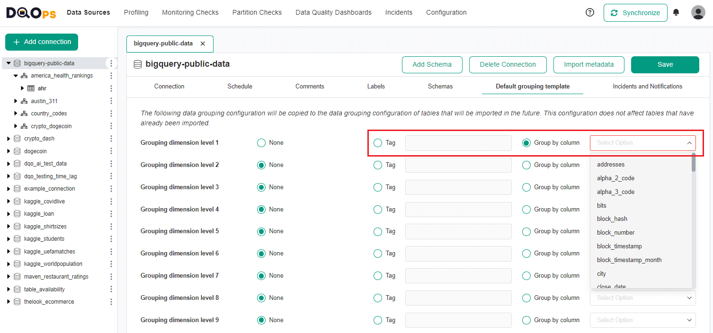The width and height of the screenshot is (713, 333).
Task: Open the three-dot menu for kaggle_shirtsizes
Action: (x=111, y=227)
